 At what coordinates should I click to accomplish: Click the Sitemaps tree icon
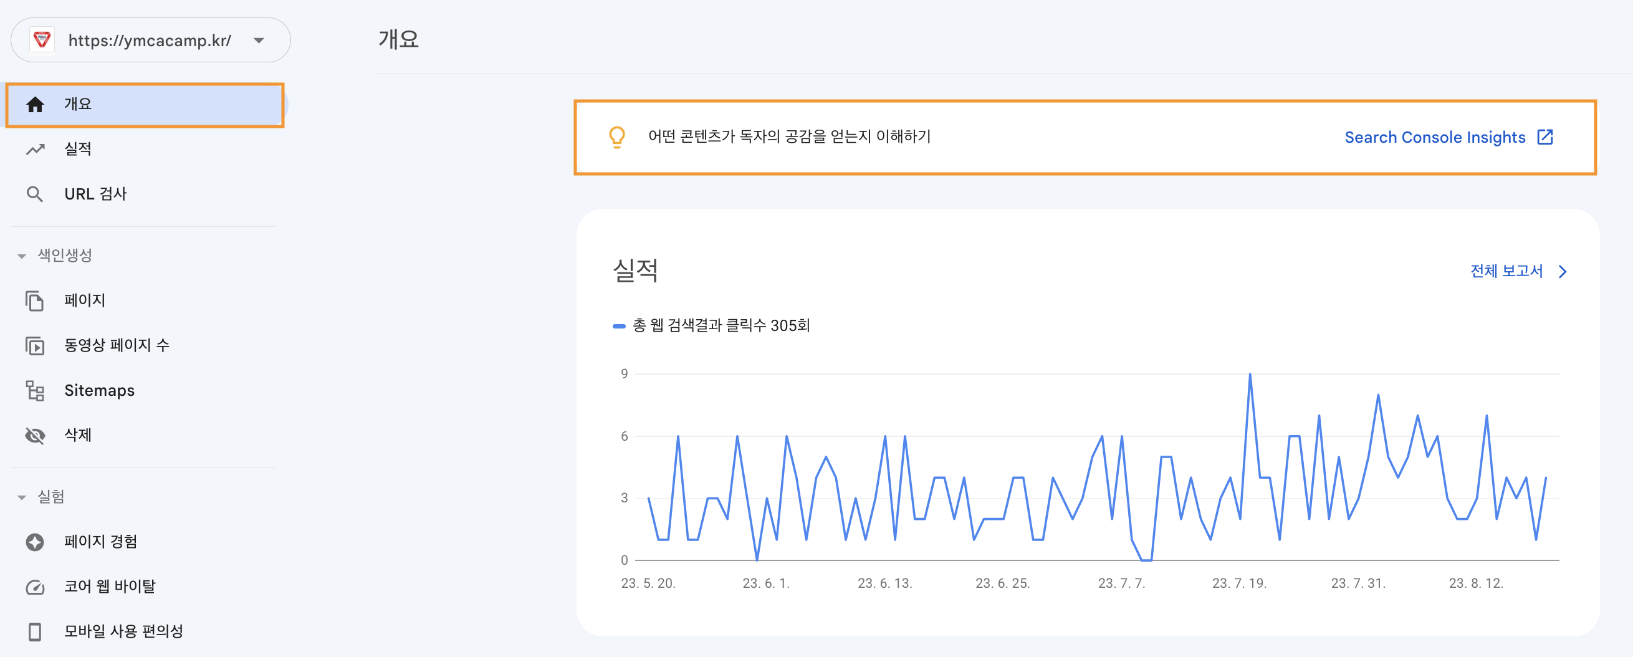pyautogui.click(x=35, y=391)
